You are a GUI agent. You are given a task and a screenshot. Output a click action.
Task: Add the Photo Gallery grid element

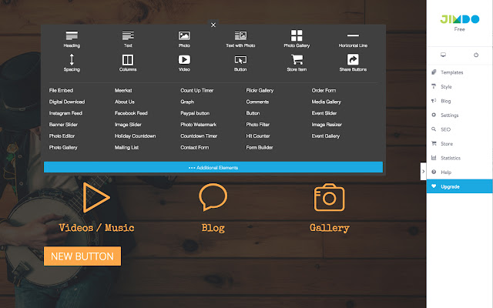click(297, 39)
